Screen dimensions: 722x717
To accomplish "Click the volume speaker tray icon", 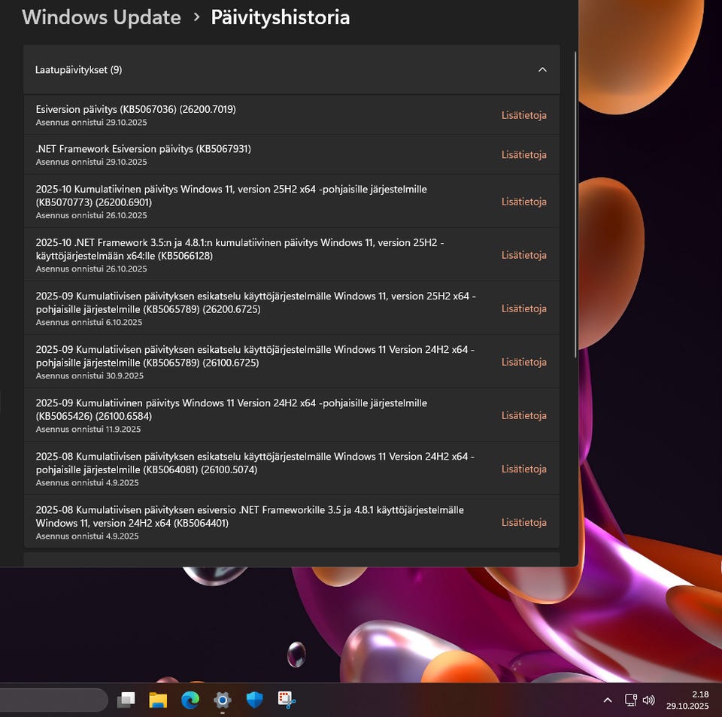I will (x=649, y=700).
